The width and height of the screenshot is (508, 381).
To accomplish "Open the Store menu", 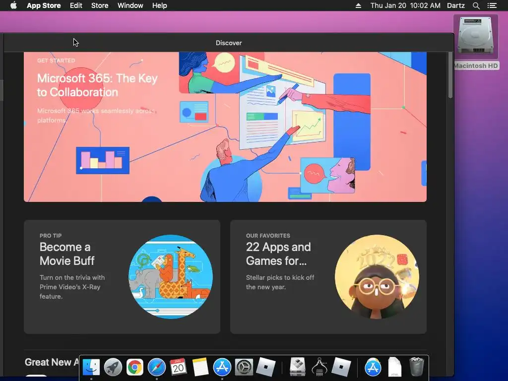I will click(99, 5).
